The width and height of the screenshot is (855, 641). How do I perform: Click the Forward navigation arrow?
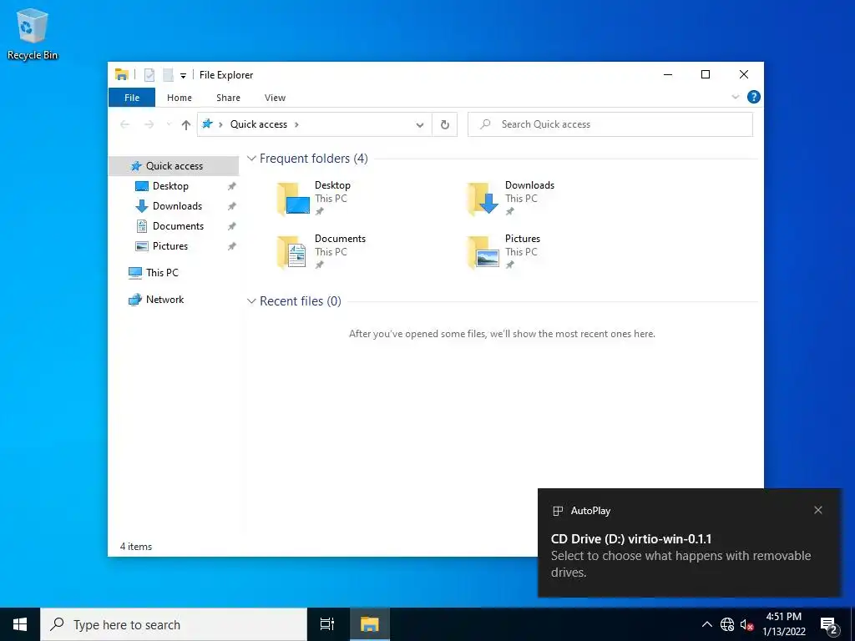pos(149,125)
